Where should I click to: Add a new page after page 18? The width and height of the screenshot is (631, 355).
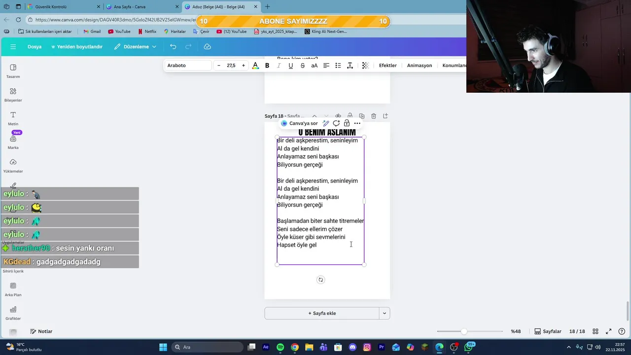pyautogui.click(x=386, y=116)
